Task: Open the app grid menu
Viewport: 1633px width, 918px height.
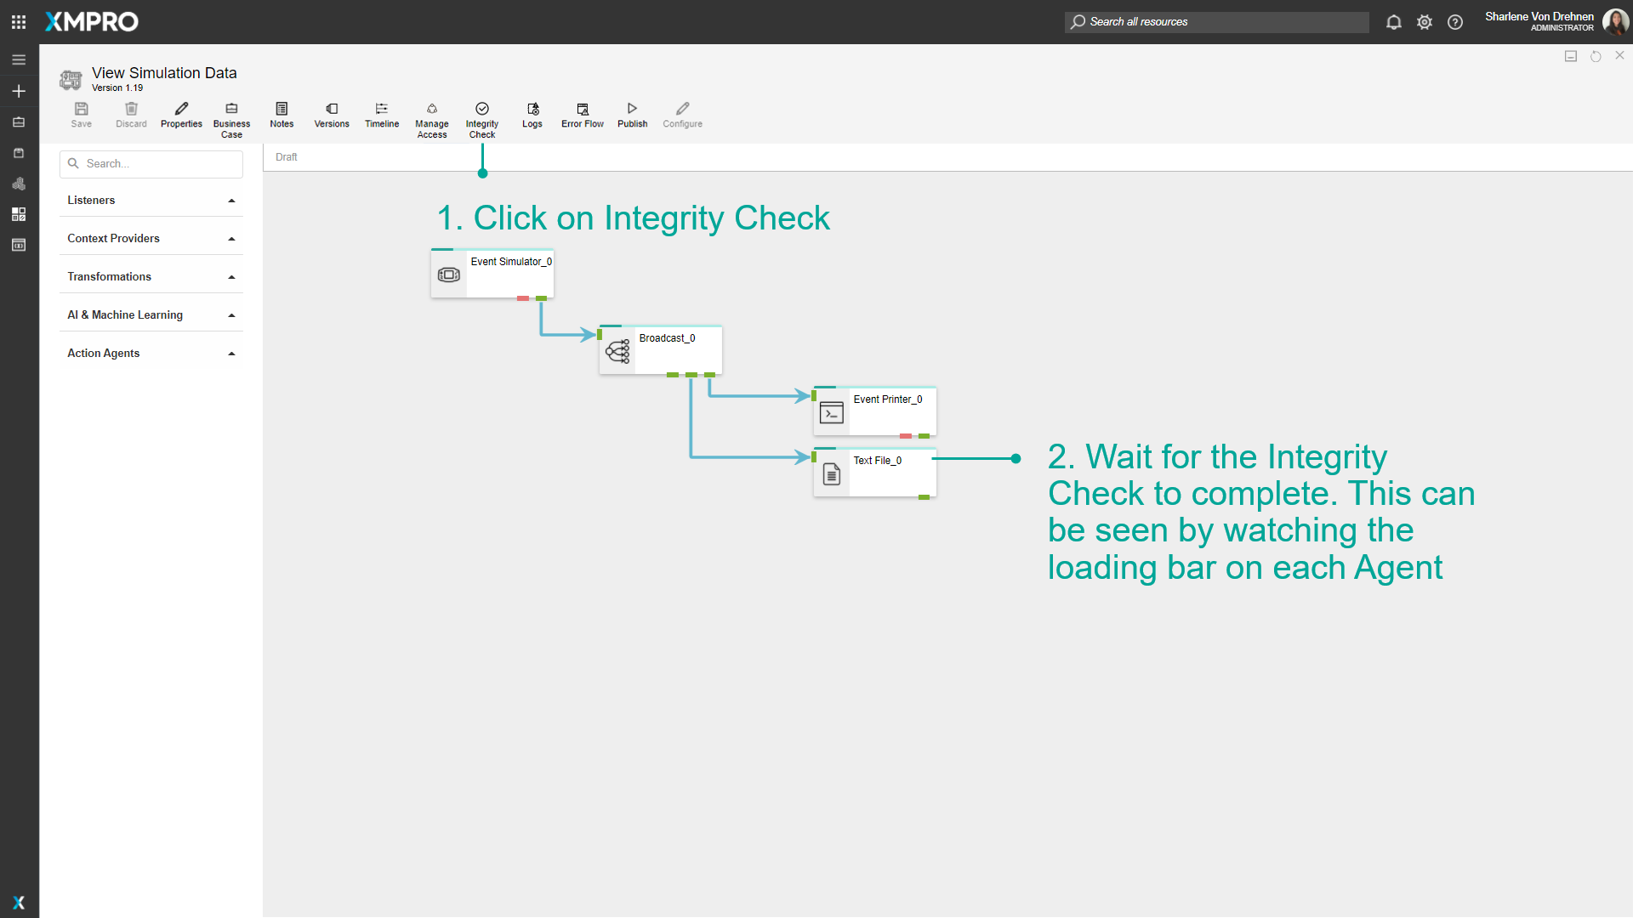Action: coord(18,21)
